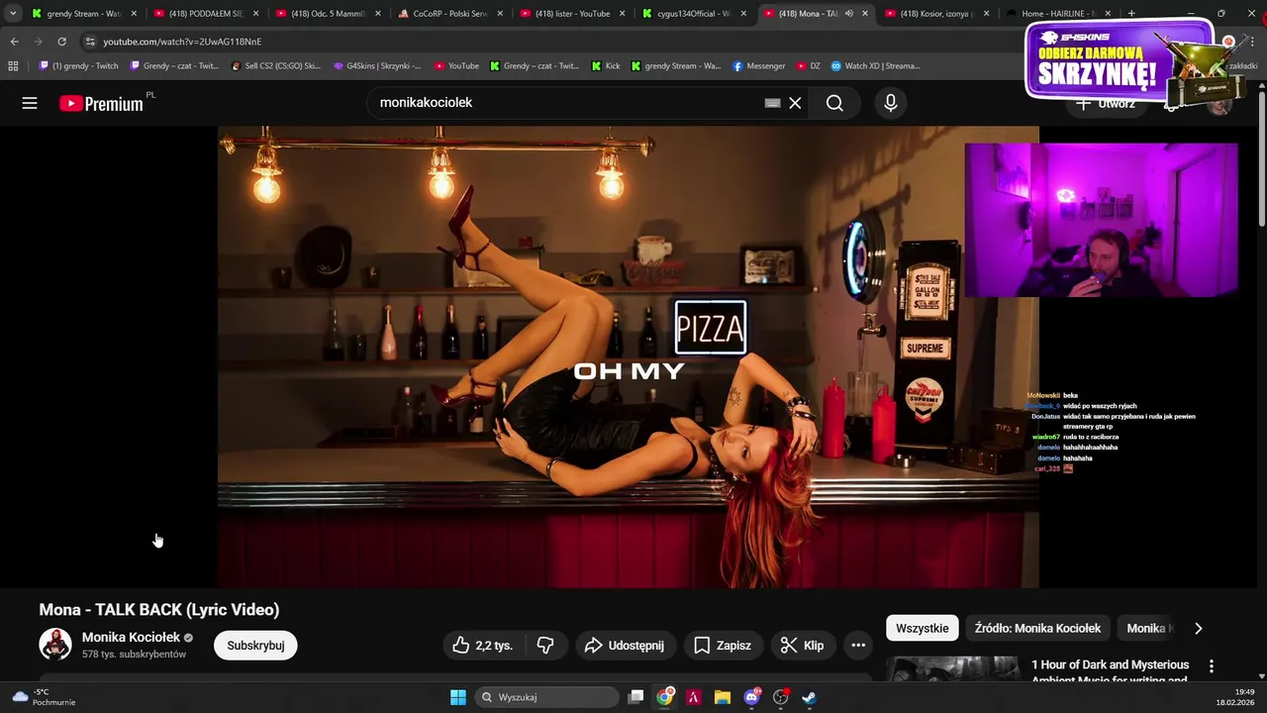This screenshot has width=1267, height=713.
Task: Open the tab search dropdown arrow
Action: coord(13,14)
